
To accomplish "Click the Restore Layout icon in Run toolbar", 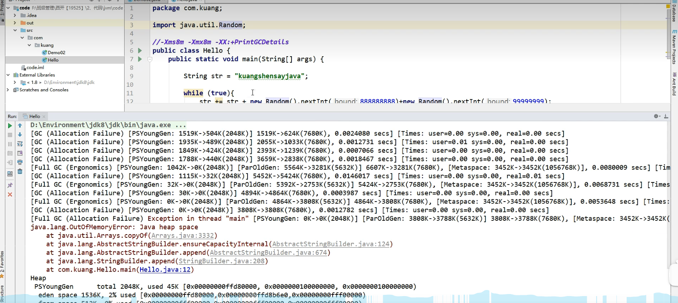I will tap(10, 174).
